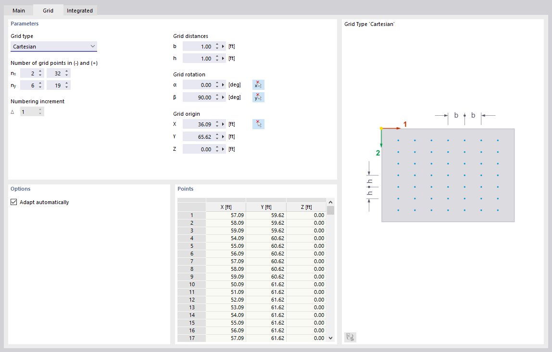Click the X [ft] column header in Points

226,206
